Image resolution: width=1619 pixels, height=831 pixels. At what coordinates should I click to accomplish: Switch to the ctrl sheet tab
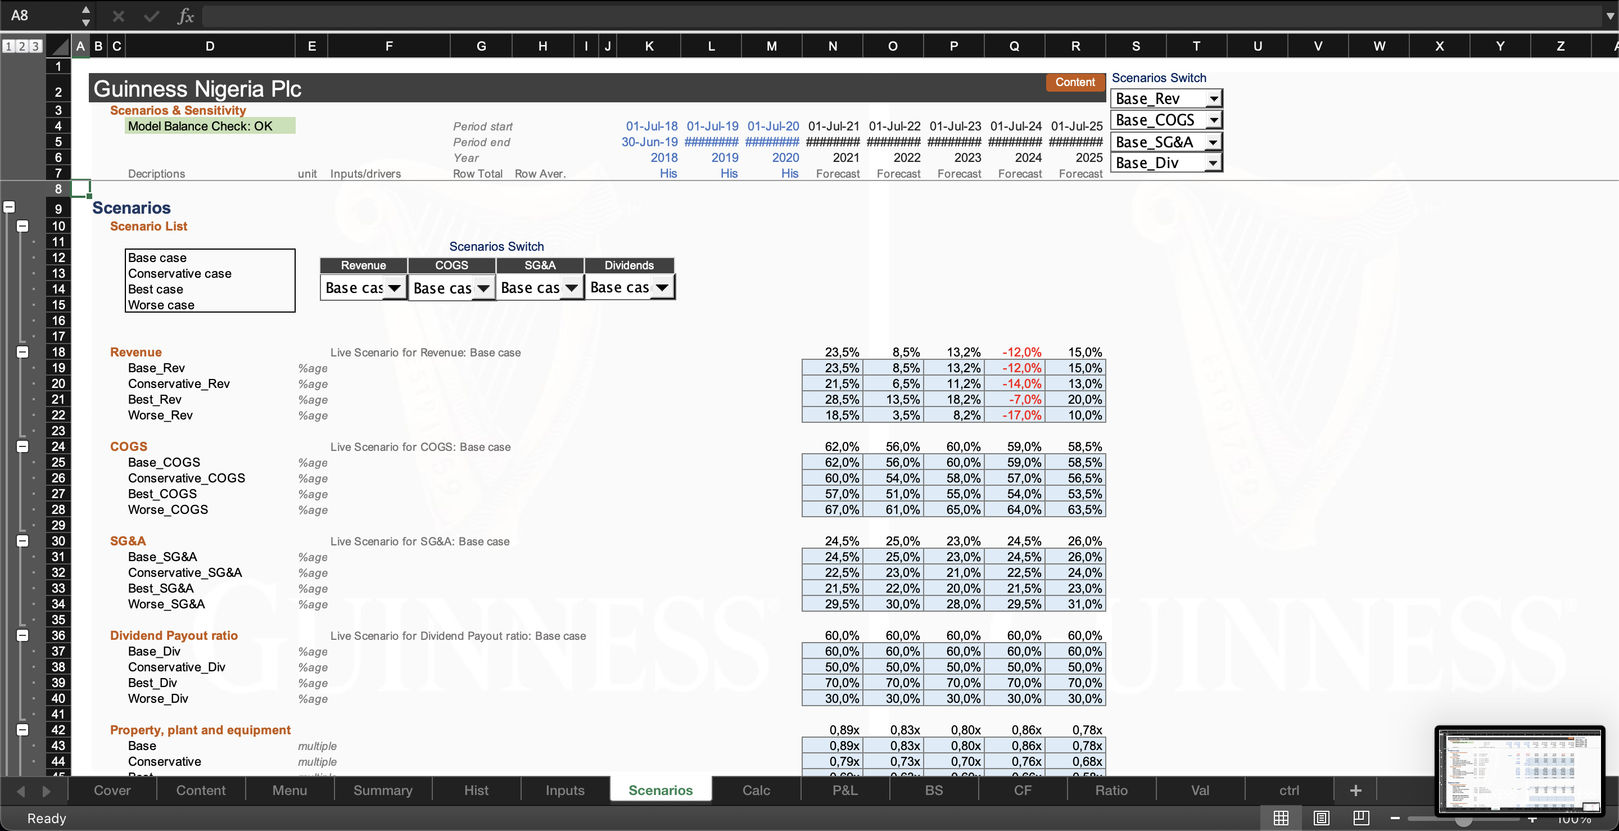point(1289,790)
